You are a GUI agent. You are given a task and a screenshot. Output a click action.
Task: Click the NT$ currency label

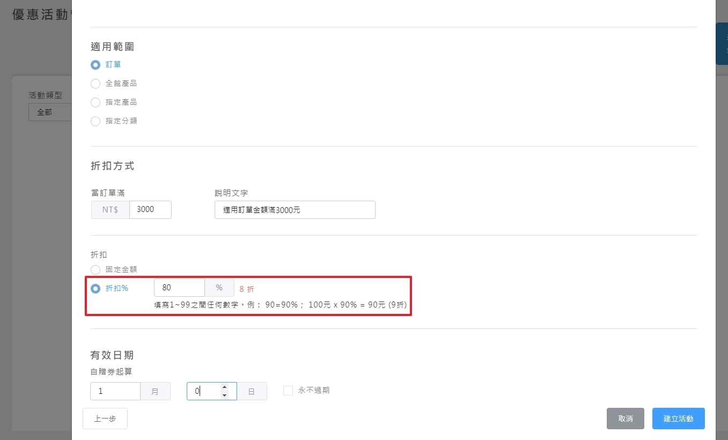111,210
